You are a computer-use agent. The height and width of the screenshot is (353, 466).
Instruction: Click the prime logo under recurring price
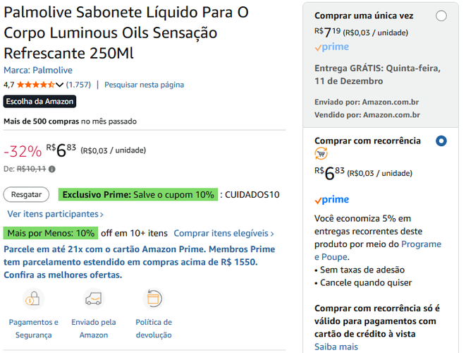pyautogui.click(x=331, y=200)
